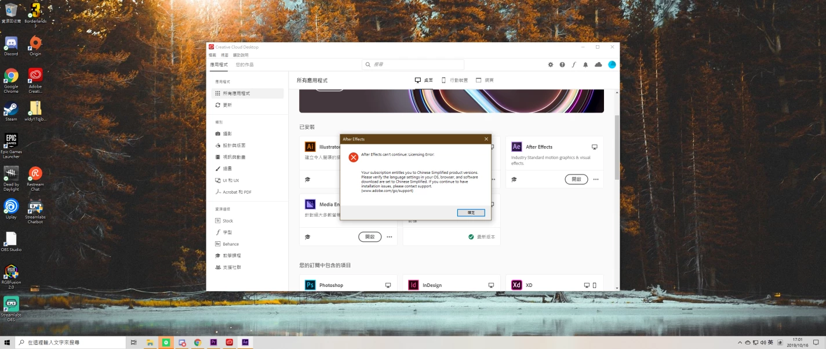826x349 pixels.
Task: Open tutorials icon for Illustrator
Action: click(308, 180)
